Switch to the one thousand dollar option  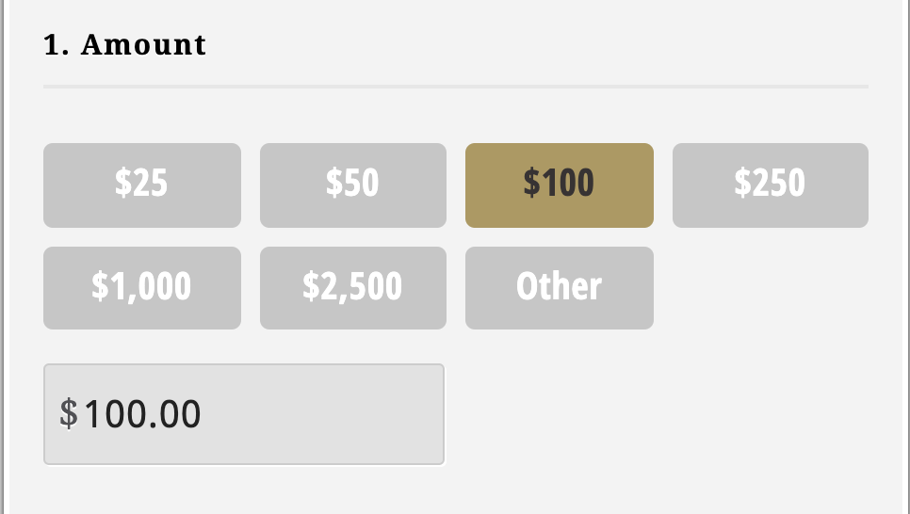[x=142, y=287]
